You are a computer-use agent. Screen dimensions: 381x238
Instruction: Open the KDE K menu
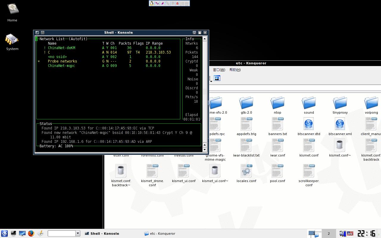(4, 234)
